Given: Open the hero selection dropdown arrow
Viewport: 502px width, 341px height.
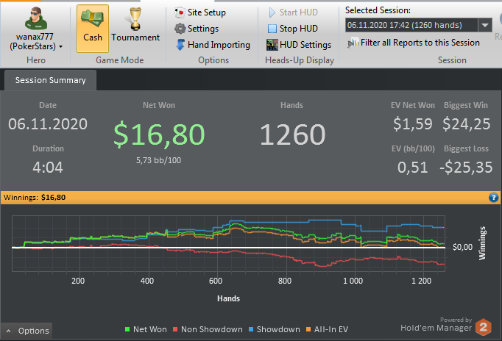Looking at the screenshot, I should click(x=60, y=46).
